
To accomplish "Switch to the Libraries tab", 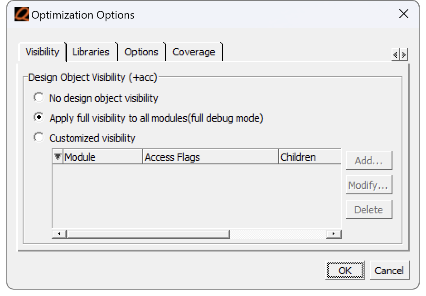I will [x=91, y=52].
